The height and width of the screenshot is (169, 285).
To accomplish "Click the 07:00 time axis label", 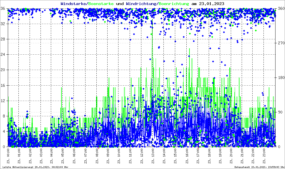I will tap(85, 156).
